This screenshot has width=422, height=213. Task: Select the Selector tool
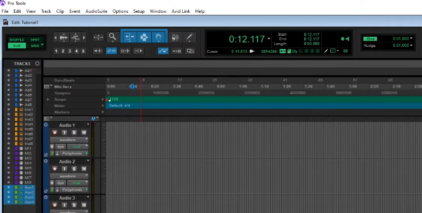click(143, 37)
